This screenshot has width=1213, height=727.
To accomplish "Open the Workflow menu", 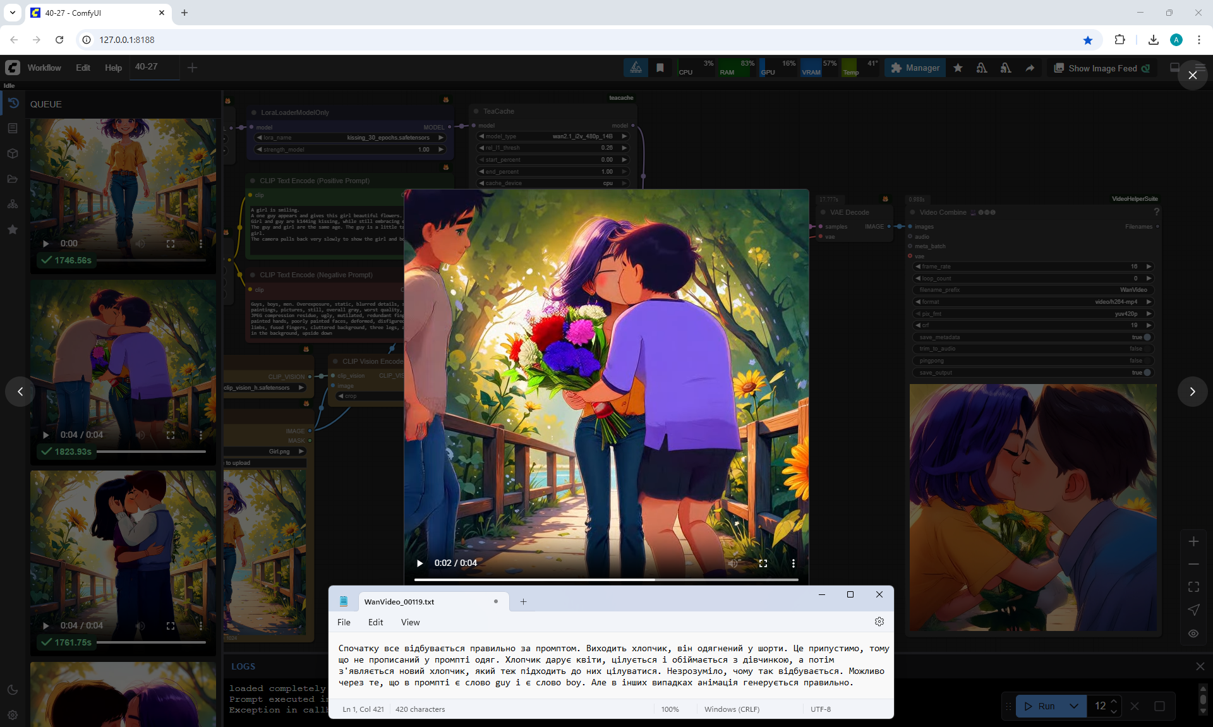I will click(x=44, y=68).
